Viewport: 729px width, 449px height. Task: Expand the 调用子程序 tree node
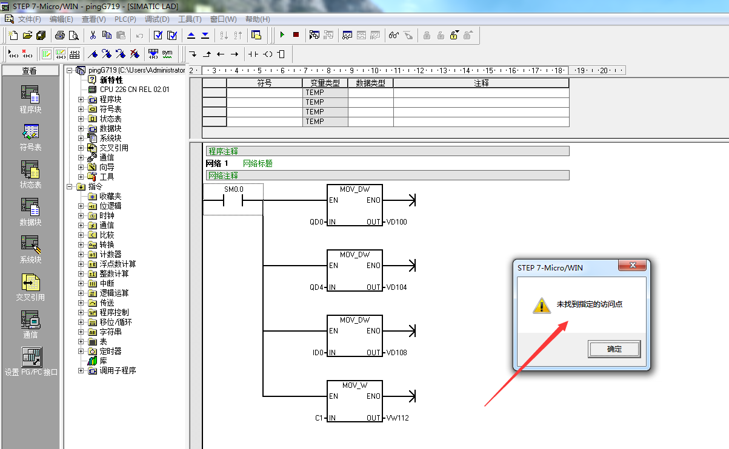[81, 370]
